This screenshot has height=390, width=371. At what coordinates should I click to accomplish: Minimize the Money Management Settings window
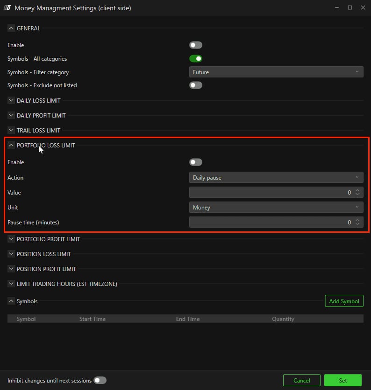coord(337,8)
